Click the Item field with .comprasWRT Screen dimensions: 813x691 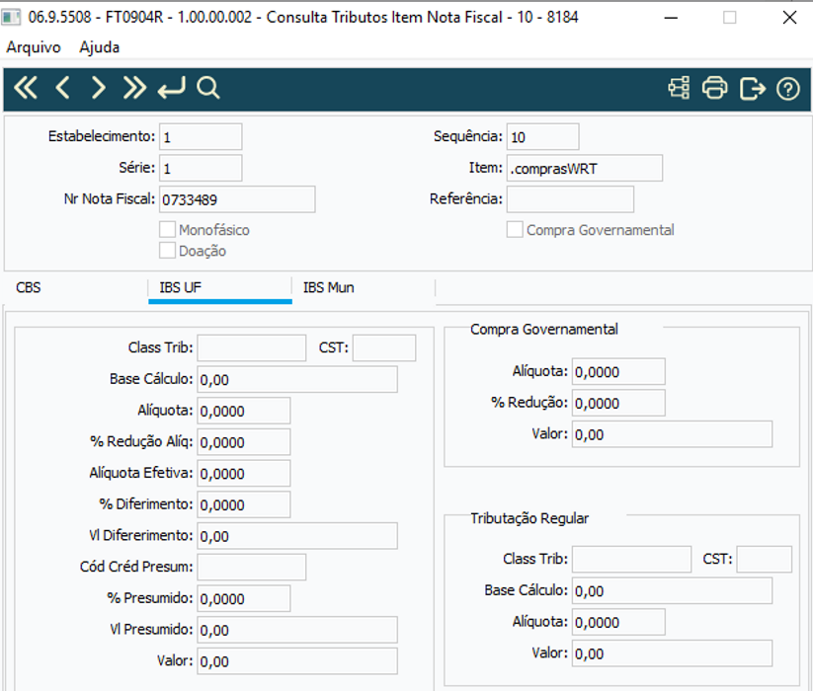pyautogui.click(x=585, y=168)
